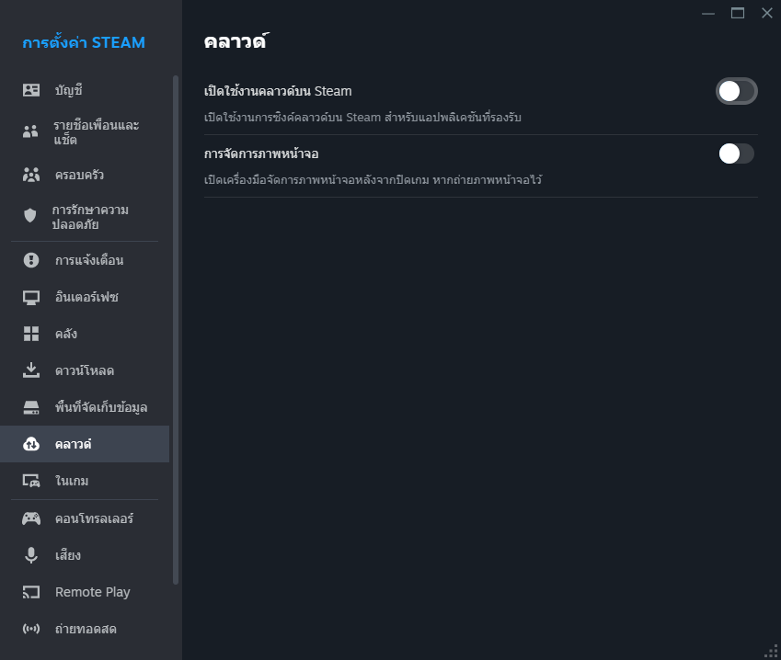The image size is (781, 660).
Task: Click the Downloads arrow icon
Action: [x=31, y=370]
